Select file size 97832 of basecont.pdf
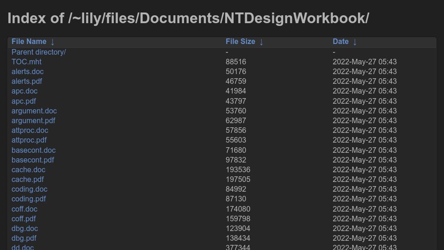Viewport: 444px width, 250px height. click(236, 160)
